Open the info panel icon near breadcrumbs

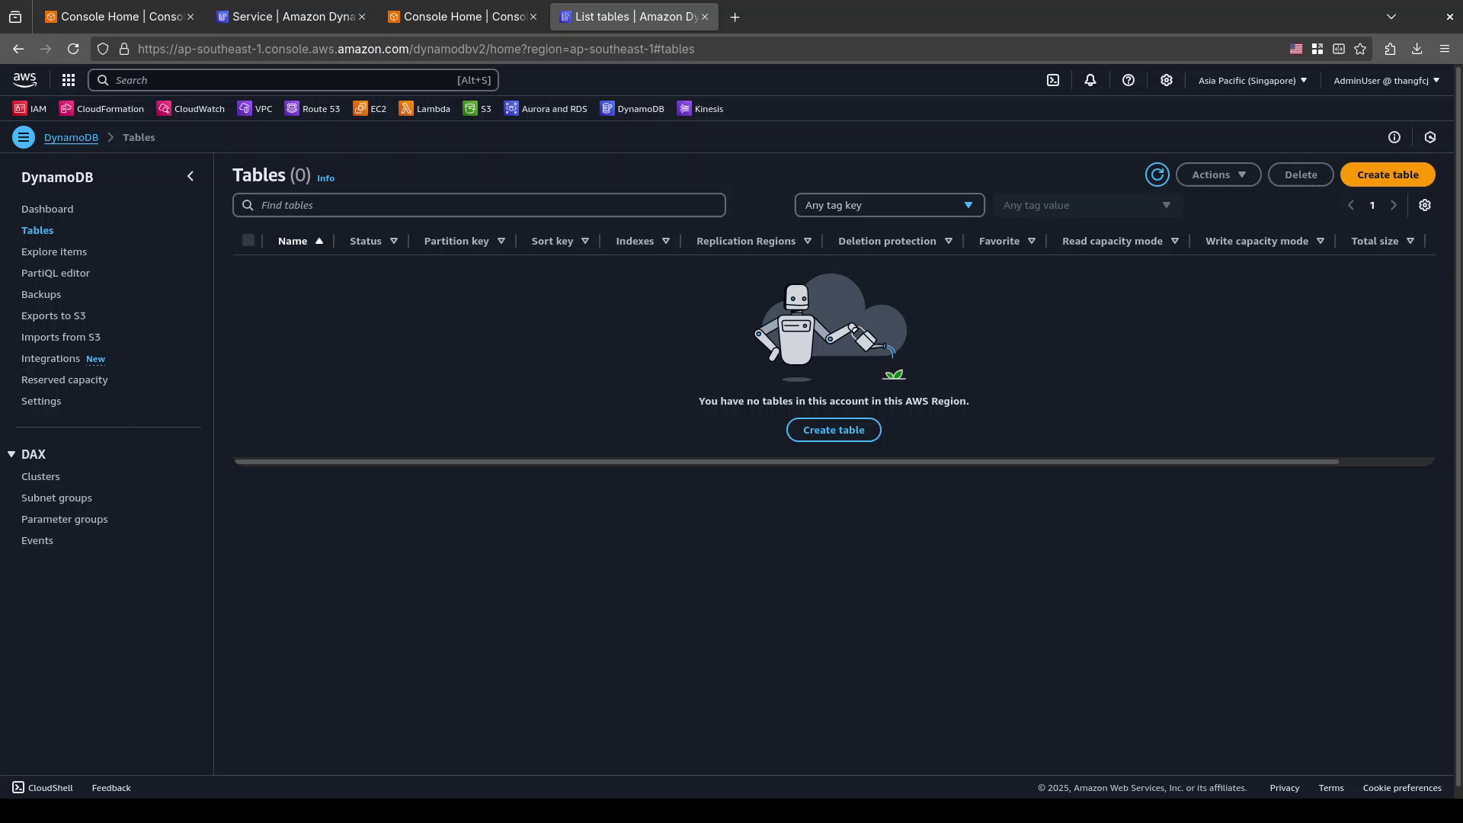pos(1394,137)
